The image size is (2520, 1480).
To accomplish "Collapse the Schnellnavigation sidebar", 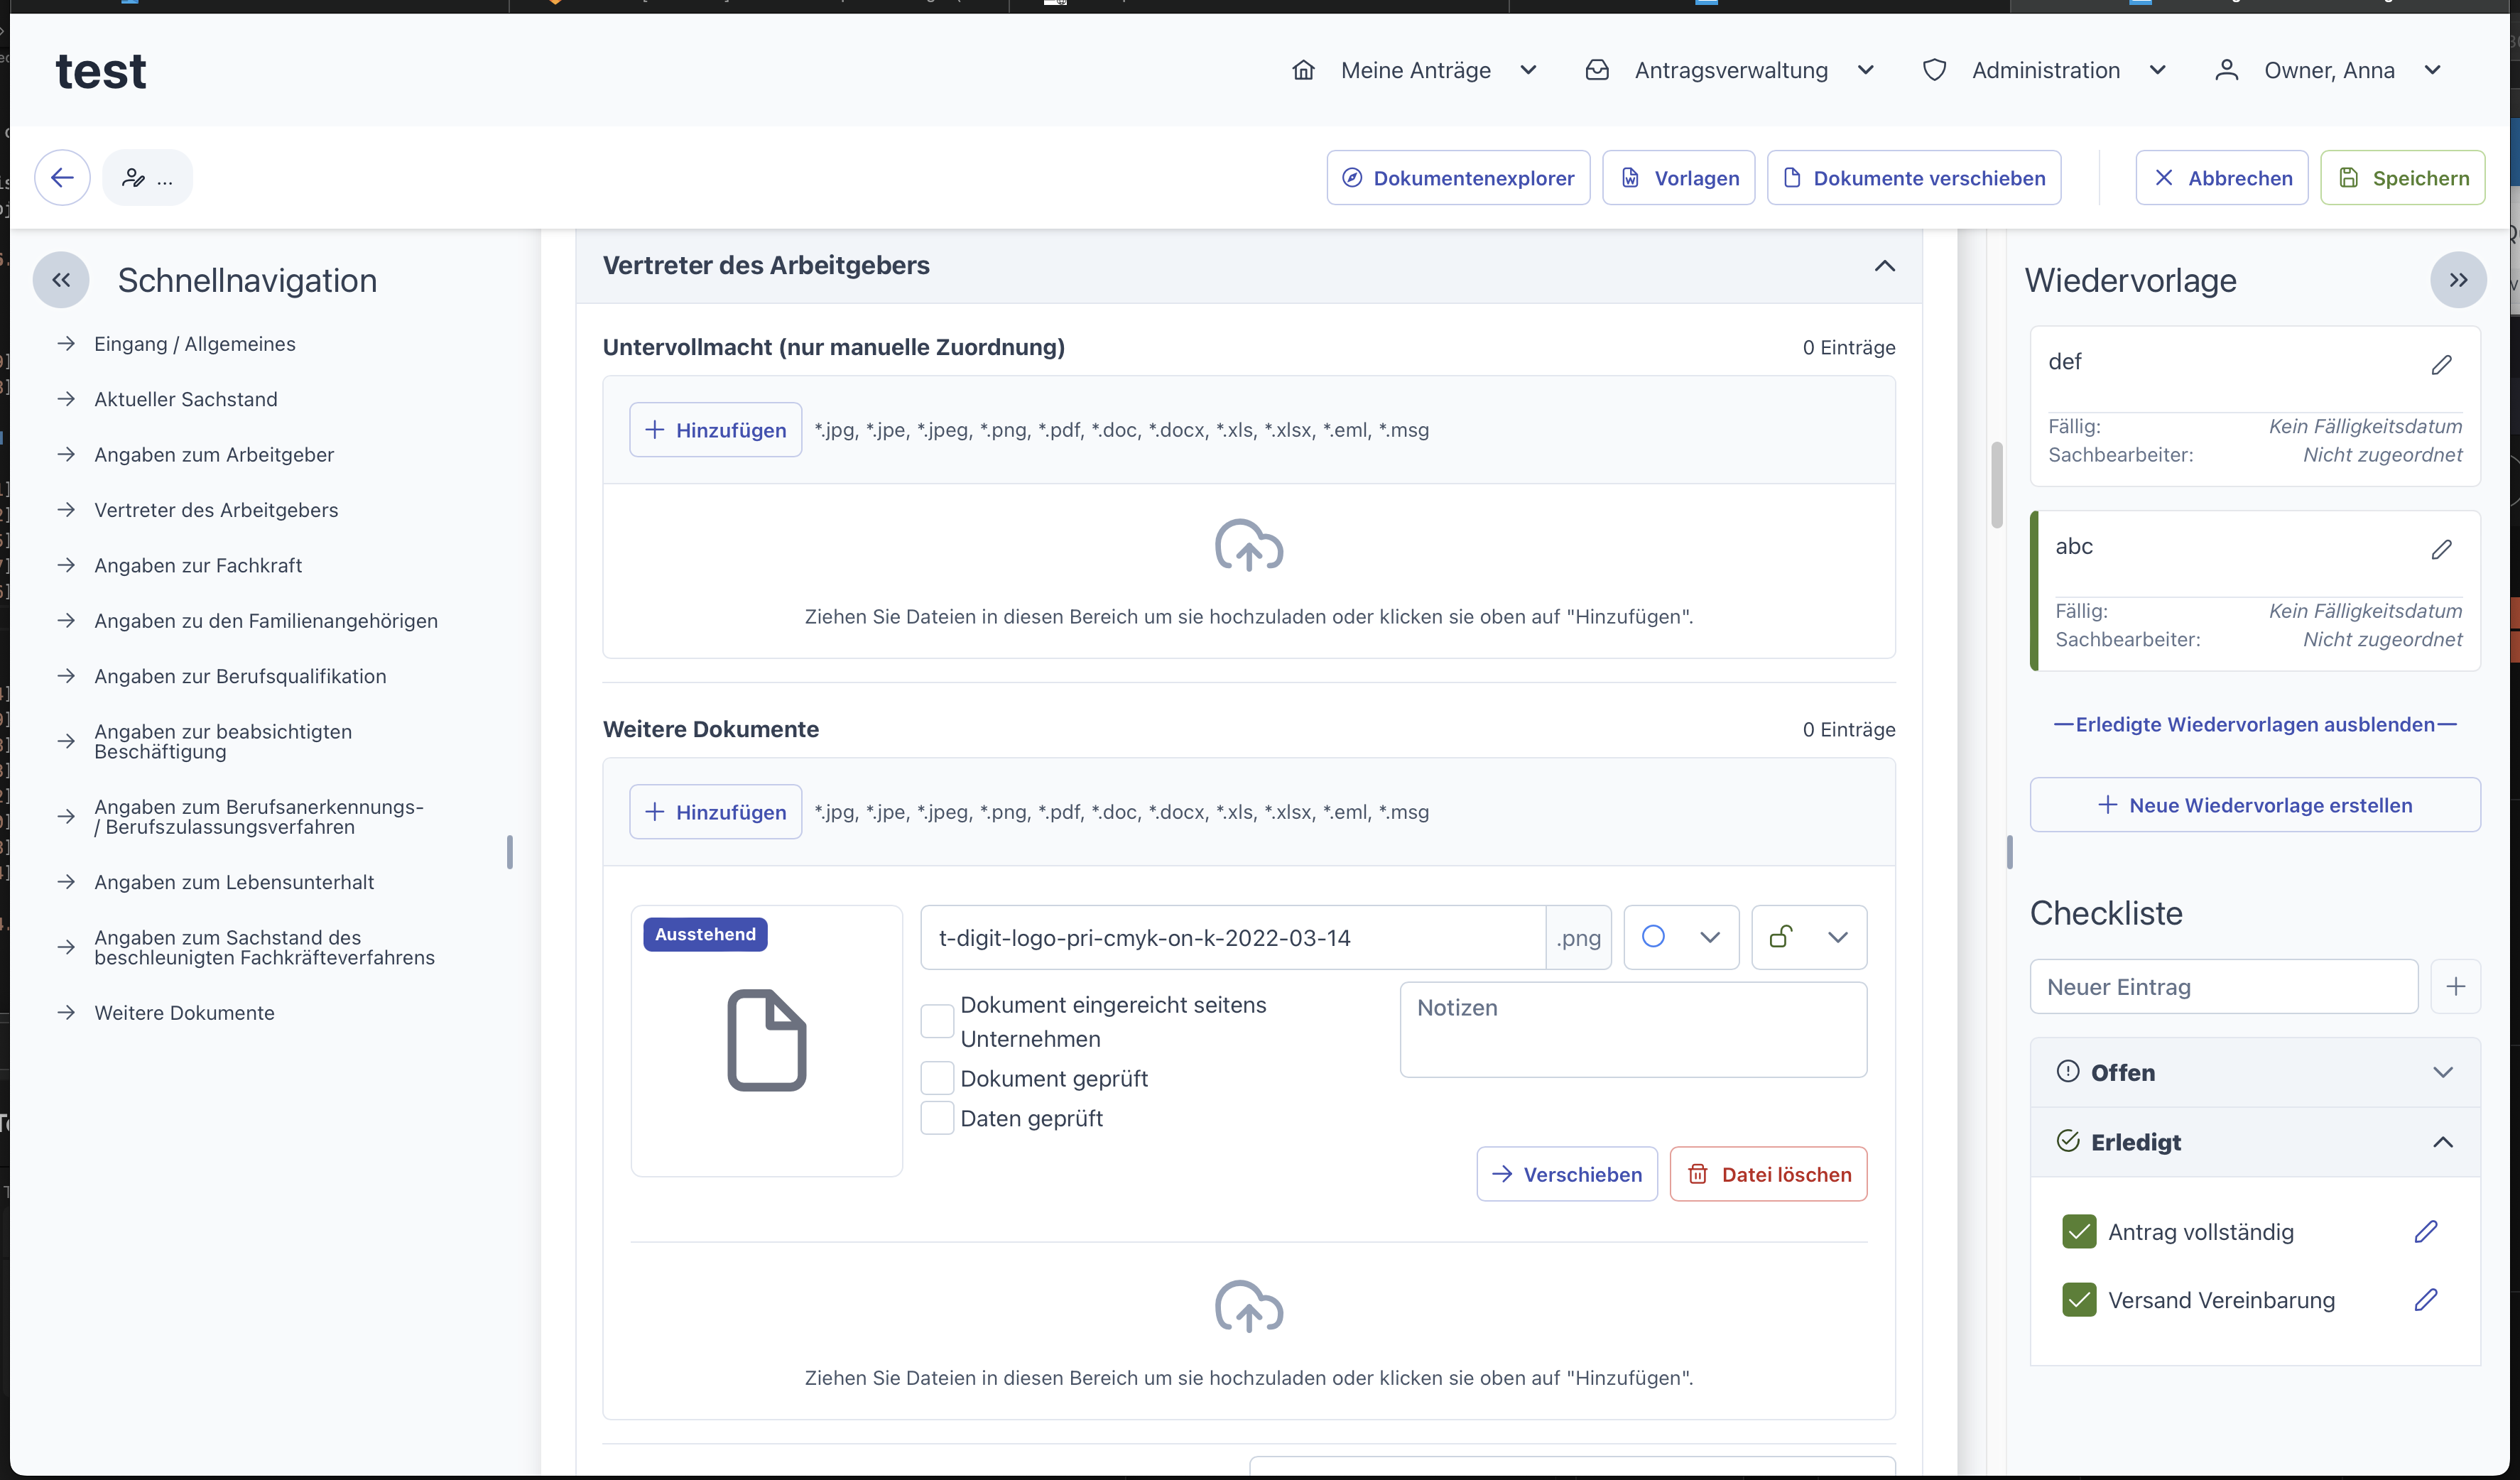I will (x=61, y=280).
